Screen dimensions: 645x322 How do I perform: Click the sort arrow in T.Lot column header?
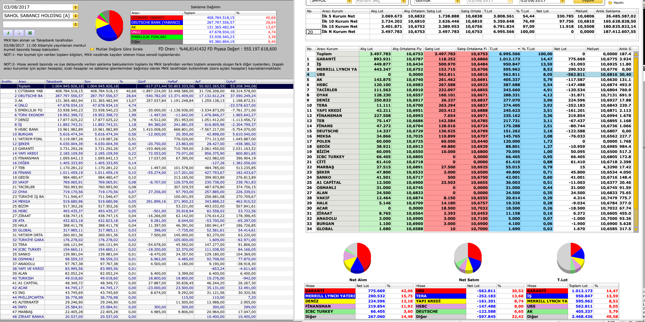point(518,49)
